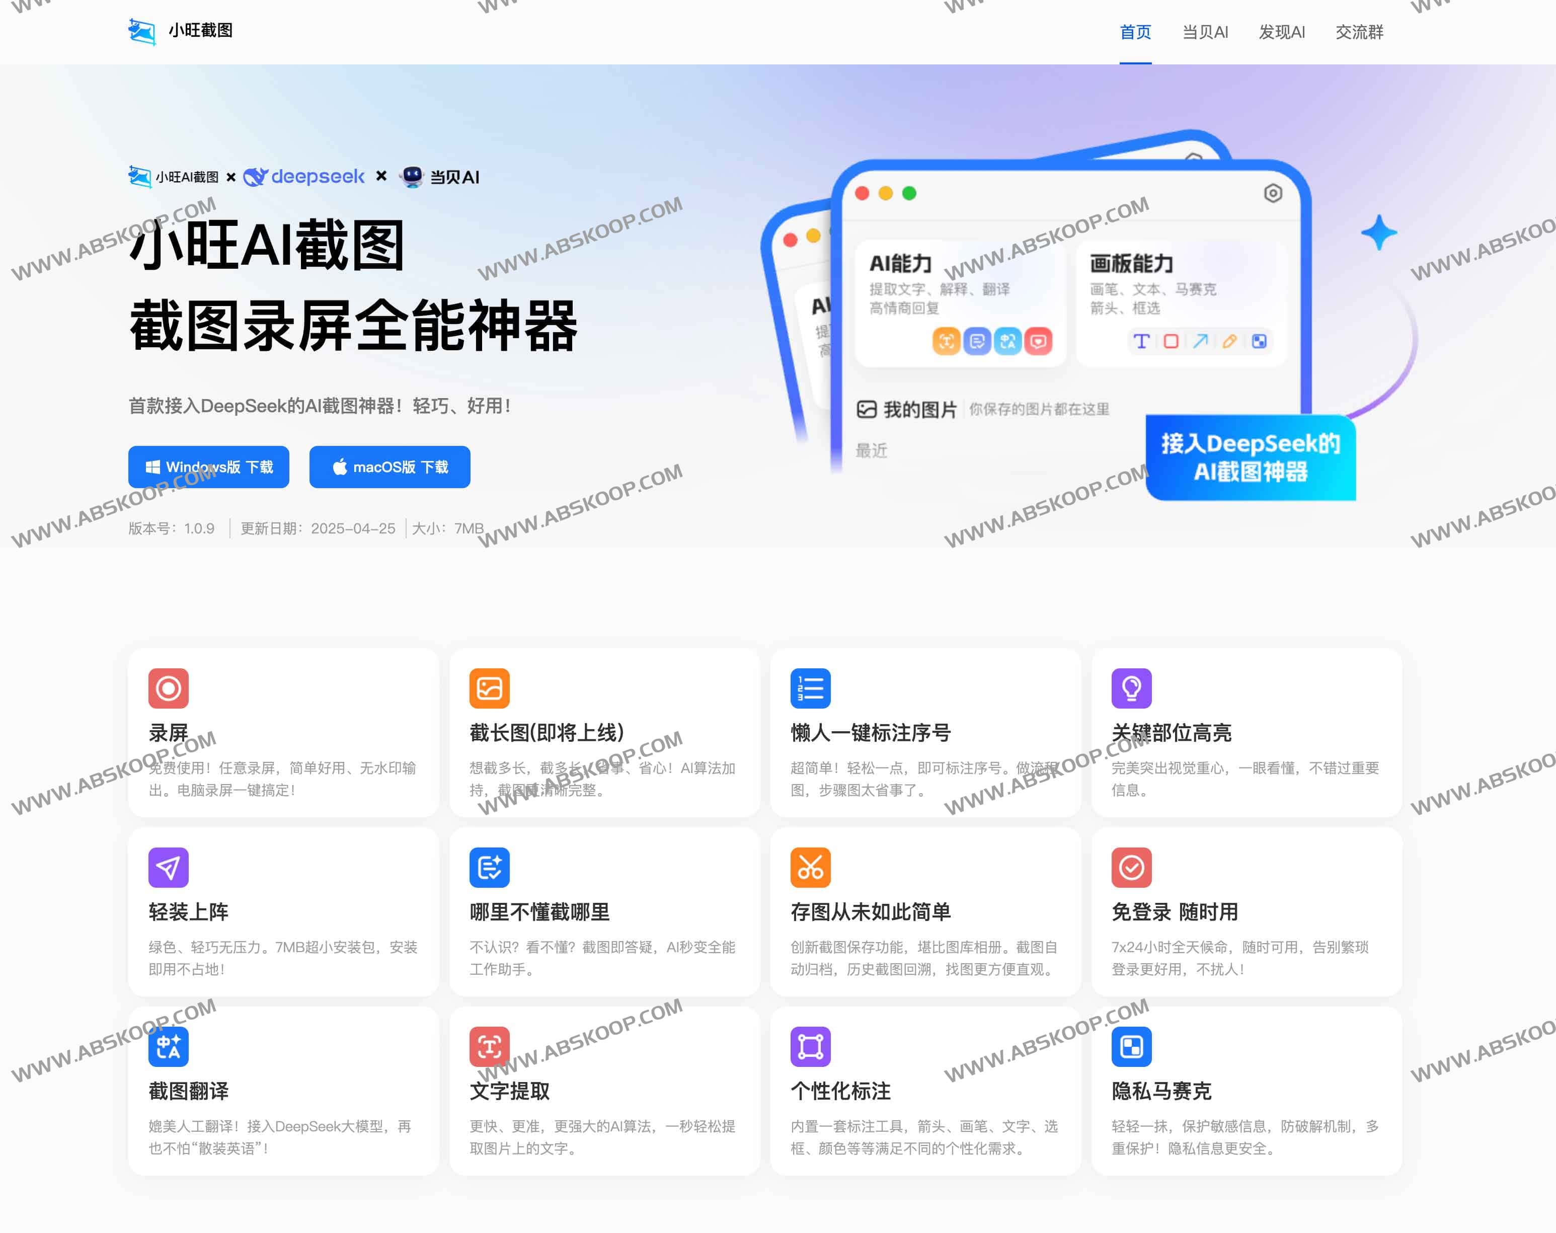The height and width of the screenshot is (1233, 1556).
Task: Click the 大小：7MB text
Action: pos(447,528)
